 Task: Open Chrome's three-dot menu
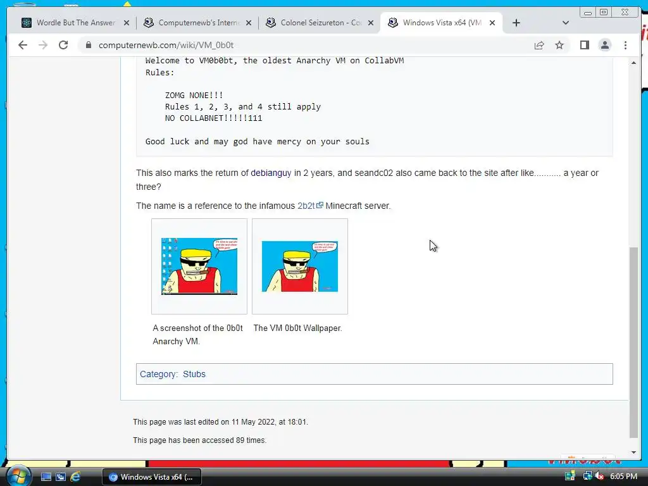point(625,45)
